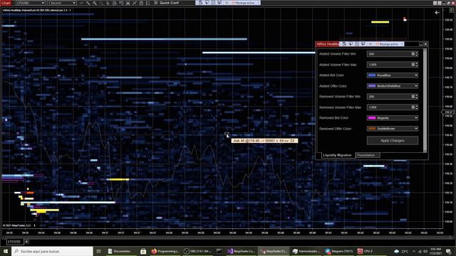Click the Windows taskbar search box
Screen dimensions: 456x256
52,251
